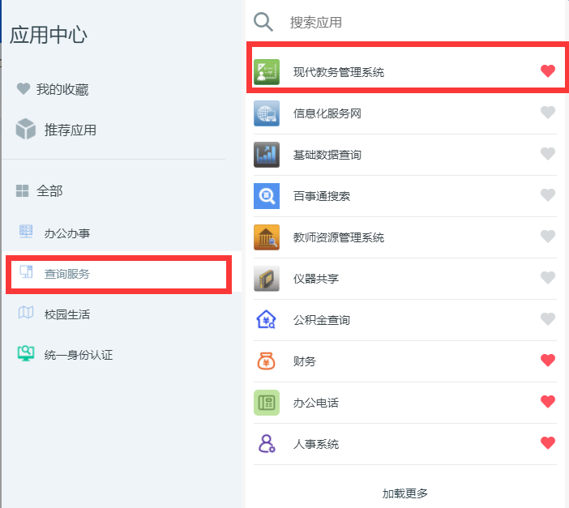Viewport: 569px width, 508px height.
Task: Open the 教师资源管理系统 building icon
Action: pos(267,237)
